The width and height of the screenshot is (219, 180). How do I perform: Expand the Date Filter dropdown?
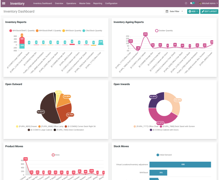click(x=182, y=11)
